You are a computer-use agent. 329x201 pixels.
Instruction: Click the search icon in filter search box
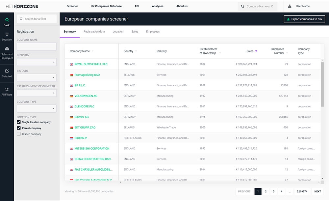[21, 19]
